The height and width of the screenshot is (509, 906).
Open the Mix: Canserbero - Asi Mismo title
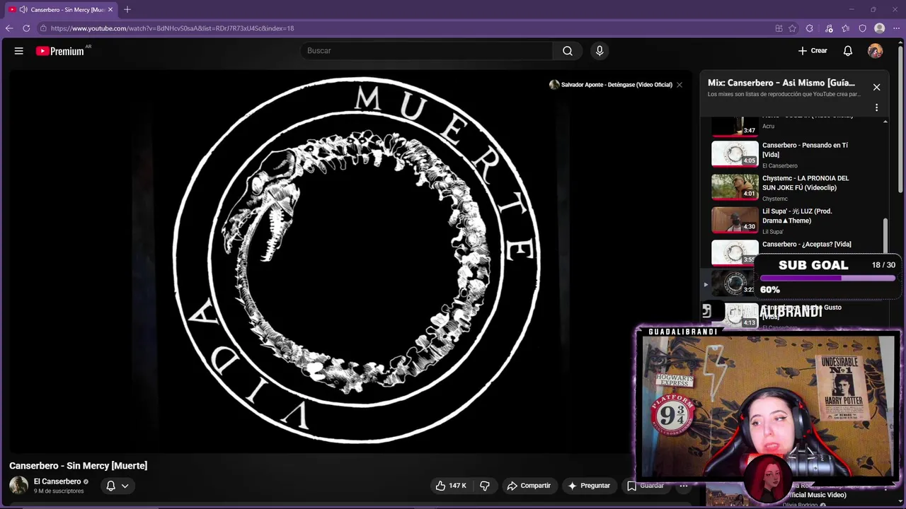click(781, 83)
